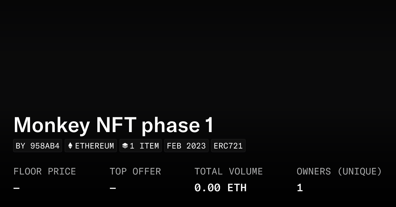The height and width of the screenshot is (207, 396).
Task: Click the word 'phase' in the title
Action: point(171,125)
